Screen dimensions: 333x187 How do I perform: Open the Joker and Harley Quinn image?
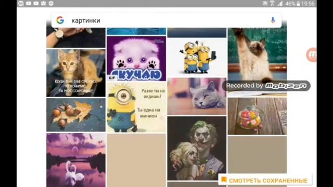tap(197, 148)
